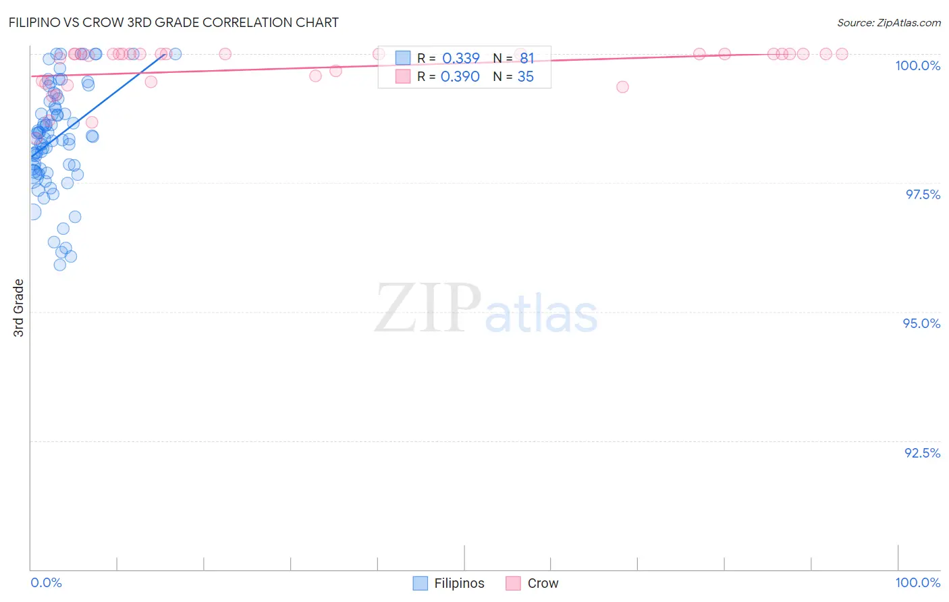The image size is (949, 602).
Task: Click the 92.5% y-axis tick label
Action: (923, 453)
